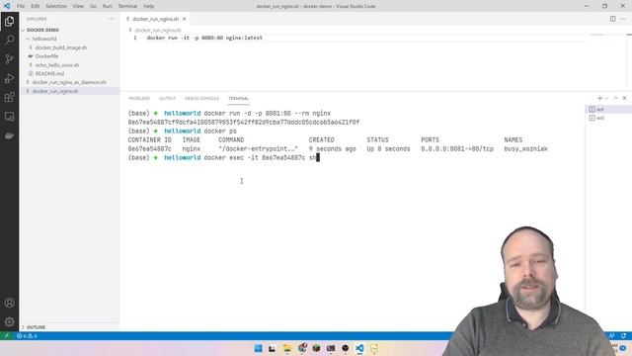Open README.md in the explorer
632x356 pixels.
(49, 73)
